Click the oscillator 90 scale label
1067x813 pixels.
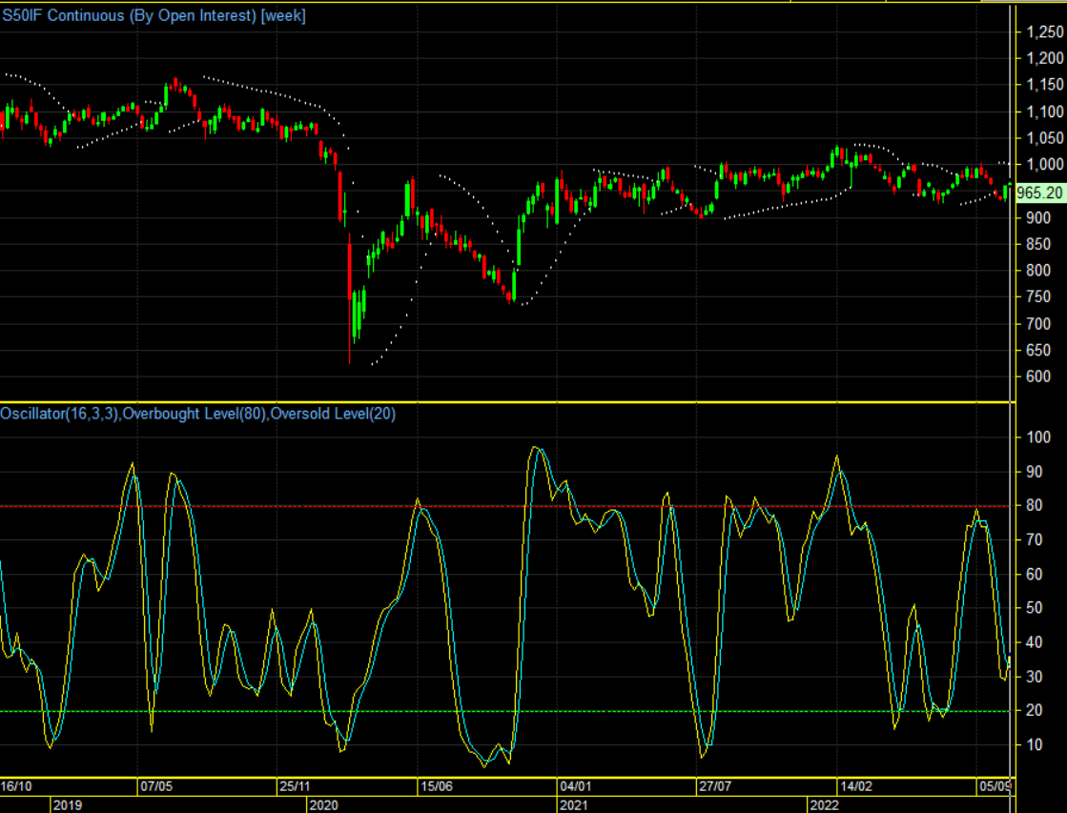[1035, 472]
